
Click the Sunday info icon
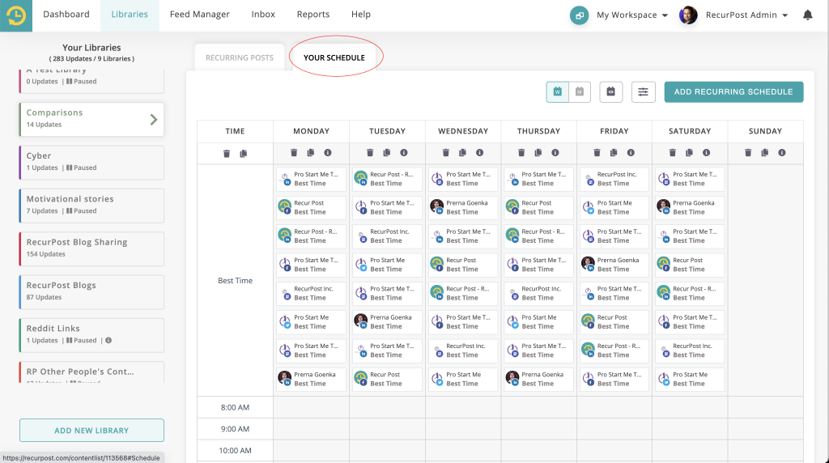point(782,153)
